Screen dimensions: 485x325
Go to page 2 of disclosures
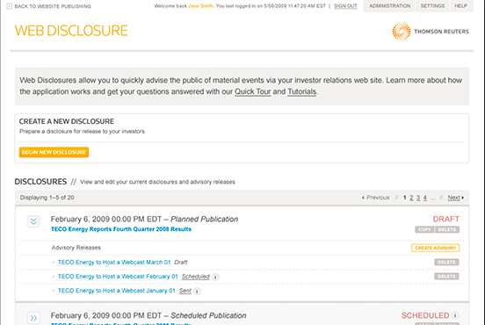pos(411,198)
